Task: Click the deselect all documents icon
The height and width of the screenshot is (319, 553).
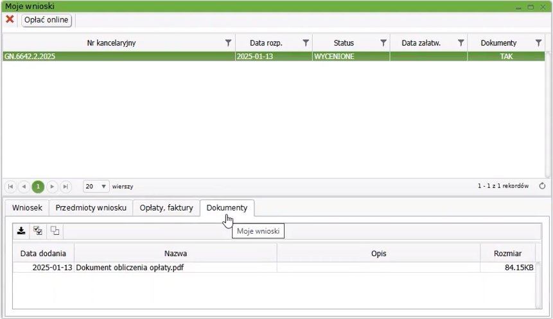Action: [x=55, y=231]
